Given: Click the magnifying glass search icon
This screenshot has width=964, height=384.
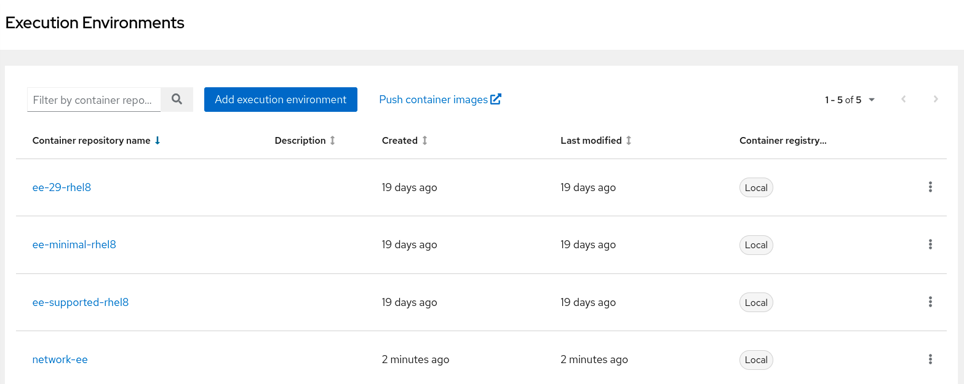Looking at the screenshot, I should click(177, 99).
